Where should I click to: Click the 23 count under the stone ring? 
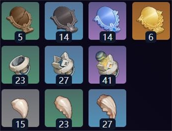click(20, 80)
